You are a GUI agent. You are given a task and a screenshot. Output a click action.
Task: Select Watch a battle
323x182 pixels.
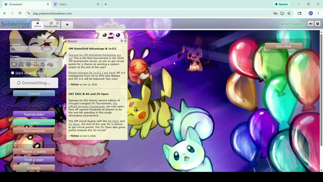(34, 152)
